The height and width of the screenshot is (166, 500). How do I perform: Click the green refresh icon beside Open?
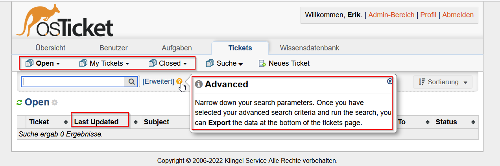[x=19, y=103]
